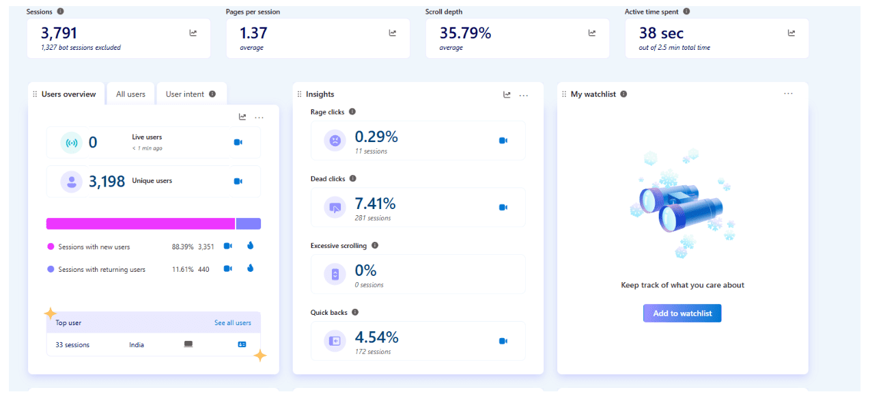Open heatmap for sessions with returning users

250,268
